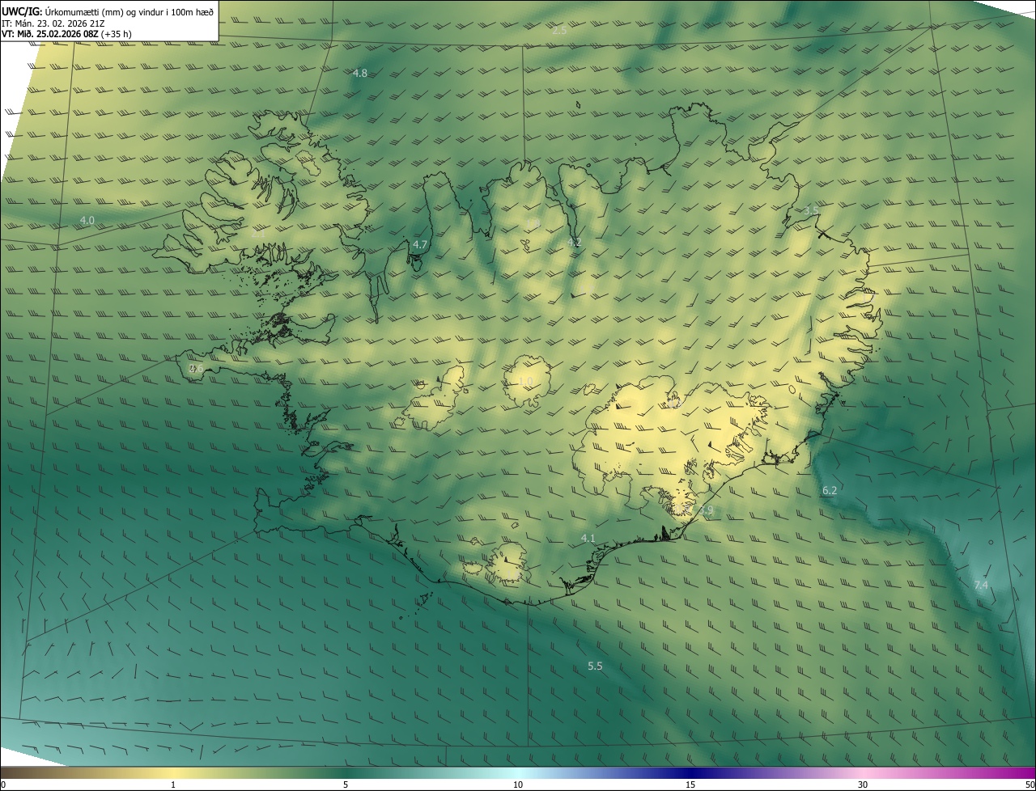Click the 1.0 value label on the glacier
This screenshot has width=1036, height=791.
tap(525, 382)
